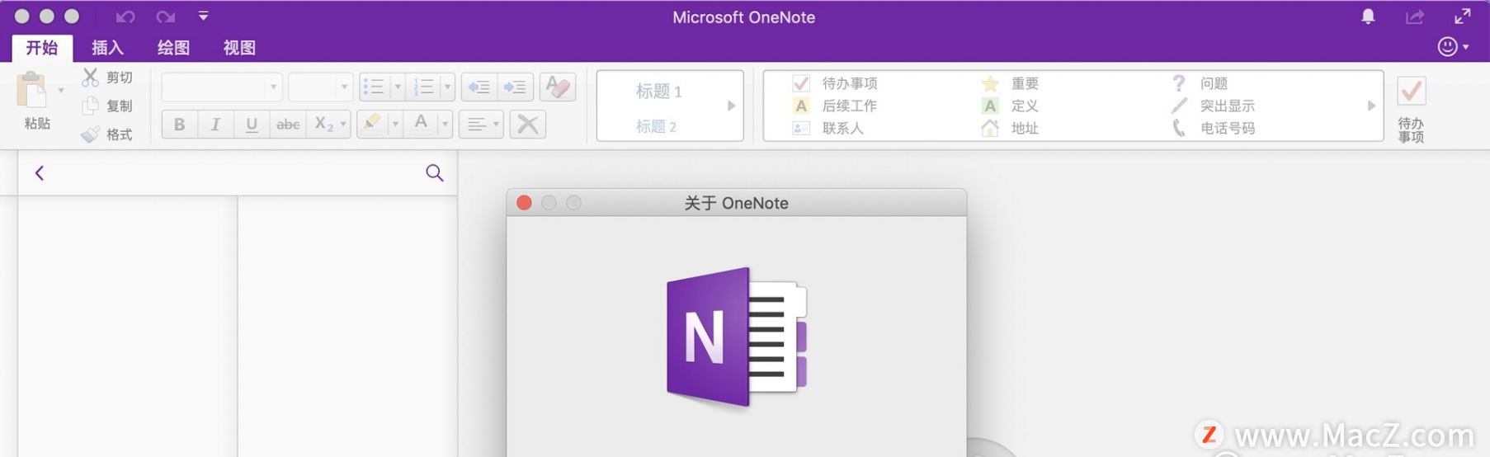The image size is (1490, 457).
Task: Click the delete X icon in ribbon
Action: 528,125
